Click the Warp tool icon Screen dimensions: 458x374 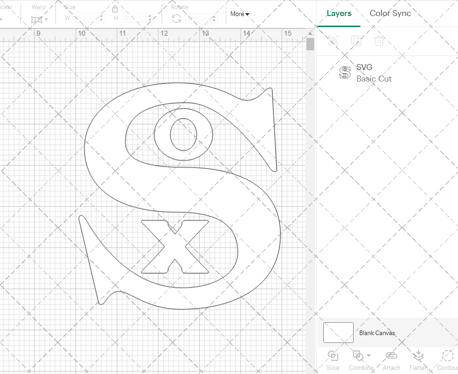pyautogui.click(x=37, y=20)
